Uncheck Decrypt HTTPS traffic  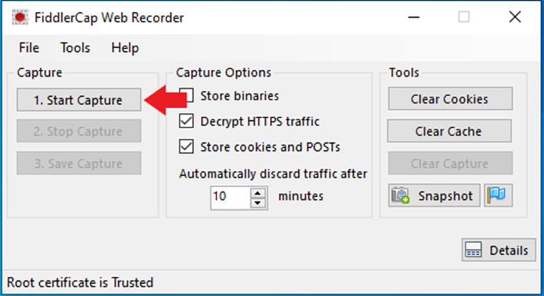[x=187, y=121]
